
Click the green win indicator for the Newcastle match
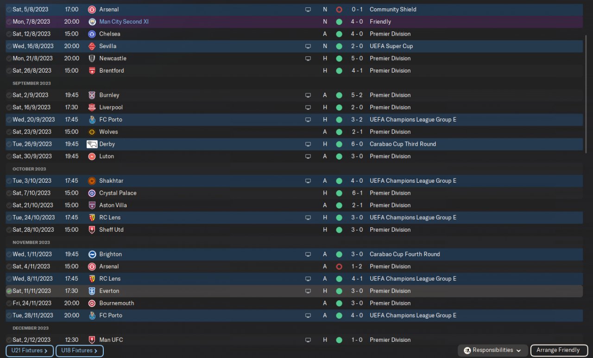pyautogui.click(x=339, y=58)
